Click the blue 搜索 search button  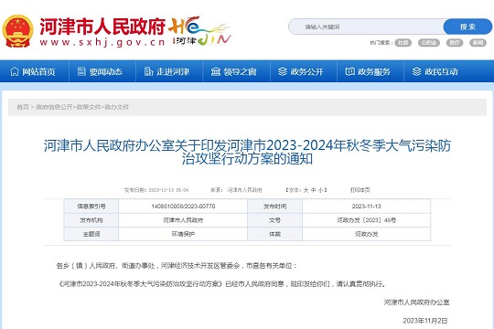(467, 27)
